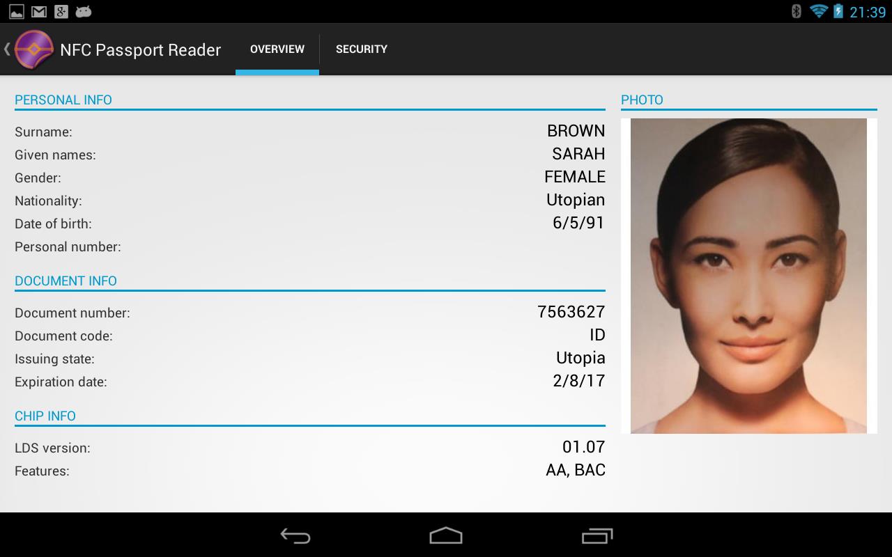Tap the Bluetooth status icon
Screen dimensions: 892x557
pyautogui.click(x=797, y=11)
